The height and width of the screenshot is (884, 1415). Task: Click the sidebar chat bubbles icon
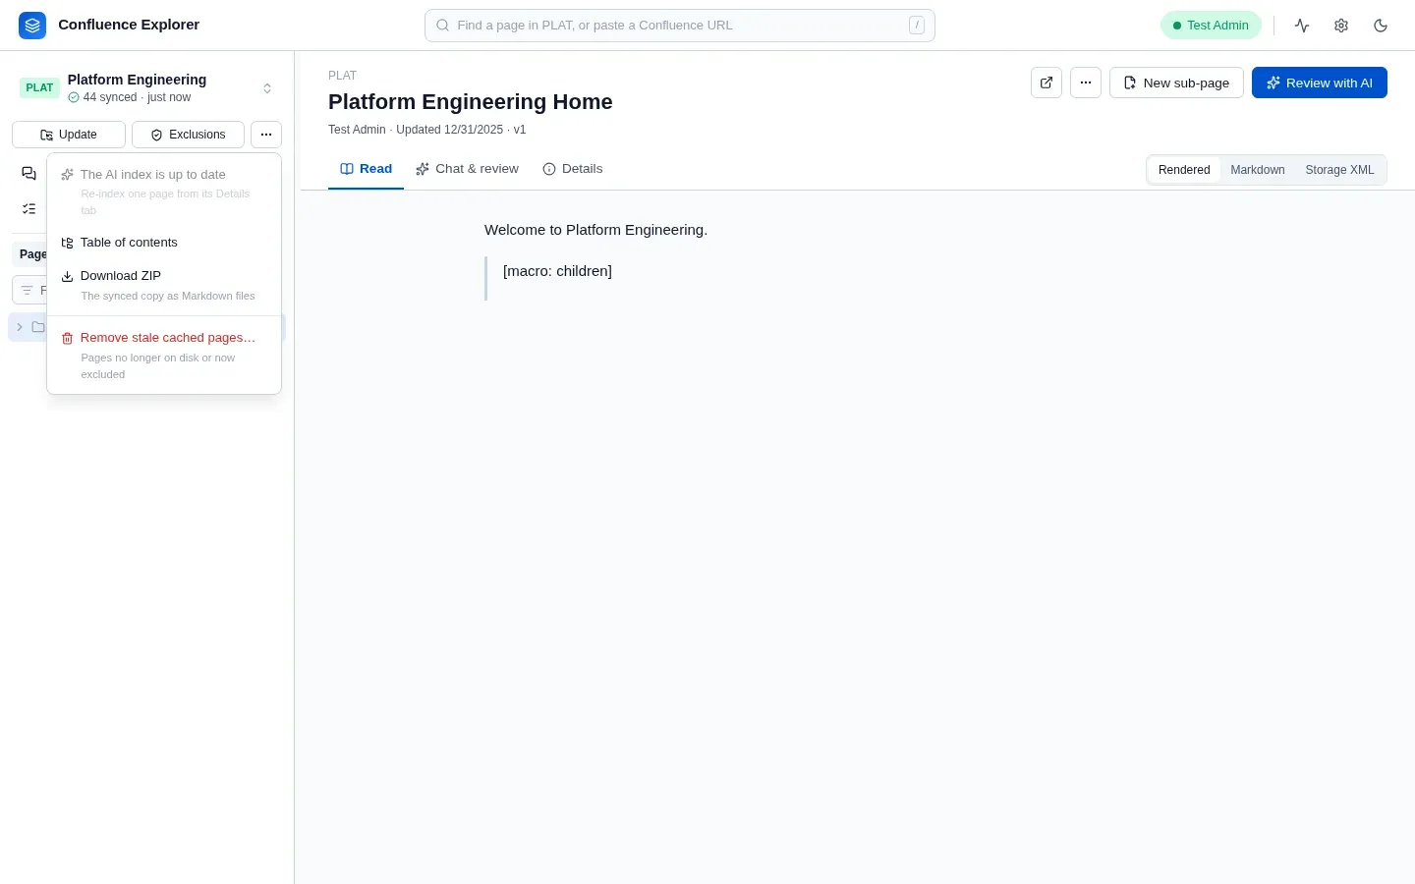[x=28, y=174]
